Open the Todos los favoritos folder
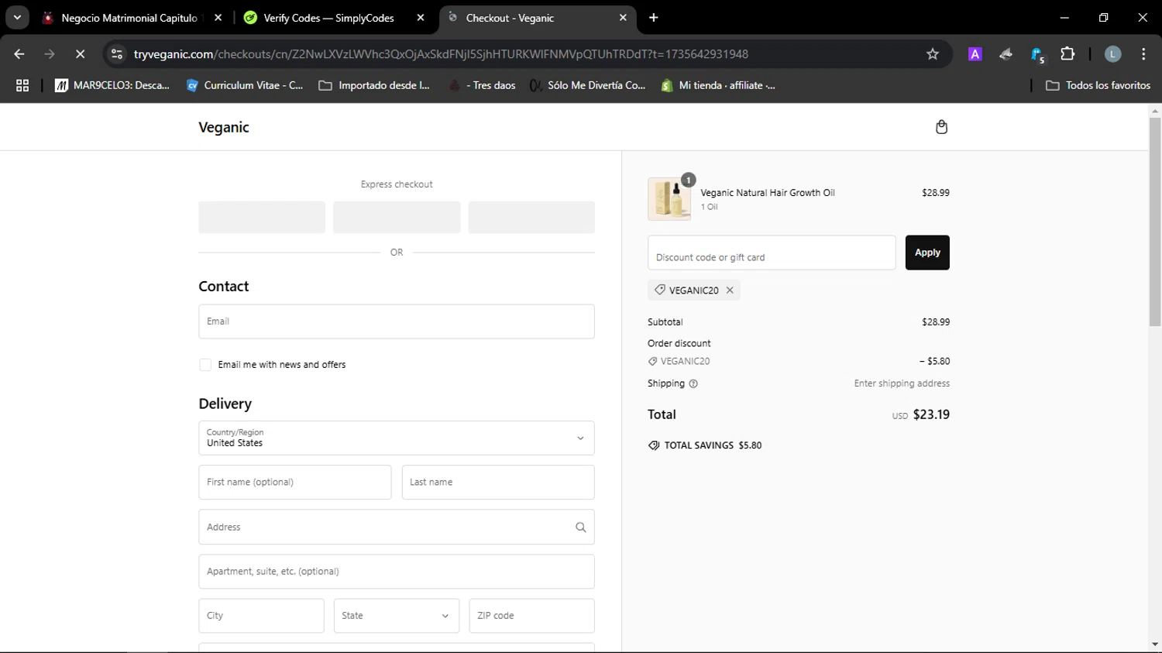This screenshot has height=653, width=1162. [x=1098, y=85]
